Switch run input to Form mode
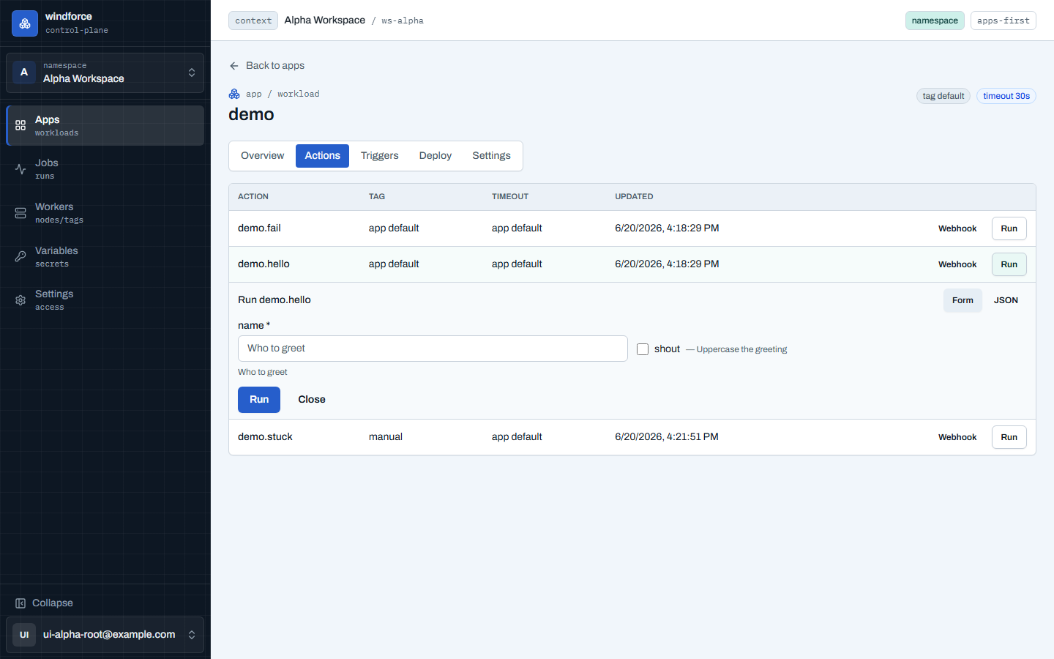The height and width of the screenshot is (659, 1054). [963, 300]
